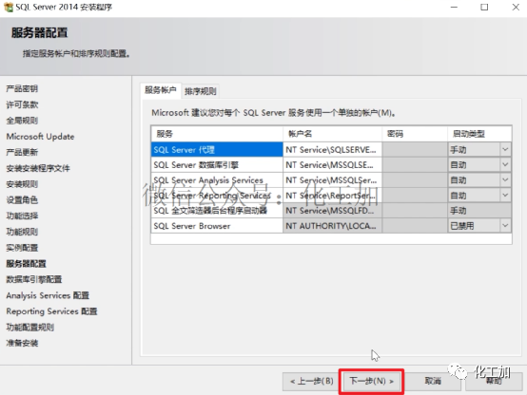527x395 pixels.
Task: Click password field for SQL Server 数据库引擎
Action: click(x=415, y=165)
